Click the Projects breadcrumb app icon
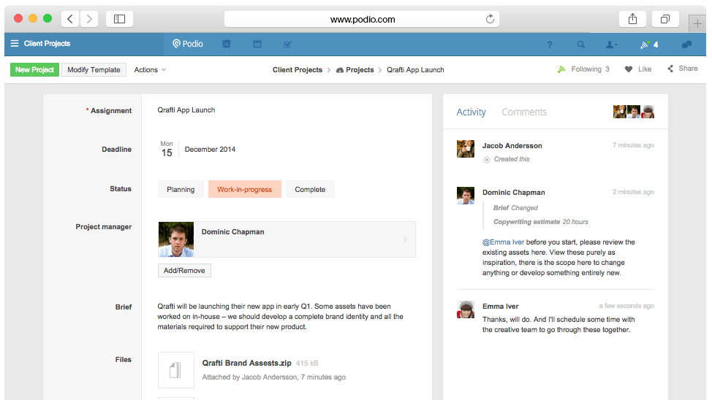 click(x=340, y=70)
